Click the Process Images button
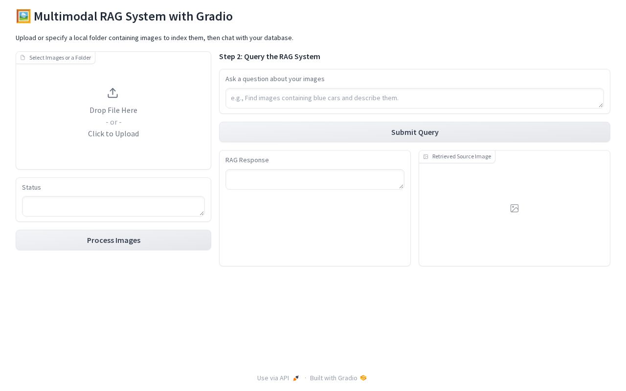 coord(113,240)
